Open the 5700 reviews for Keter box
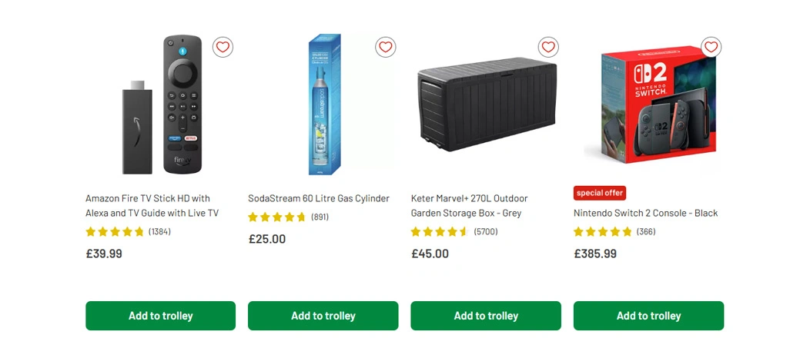Image resolution: width=790 pixels, height=358 pixels. (485, 231)
